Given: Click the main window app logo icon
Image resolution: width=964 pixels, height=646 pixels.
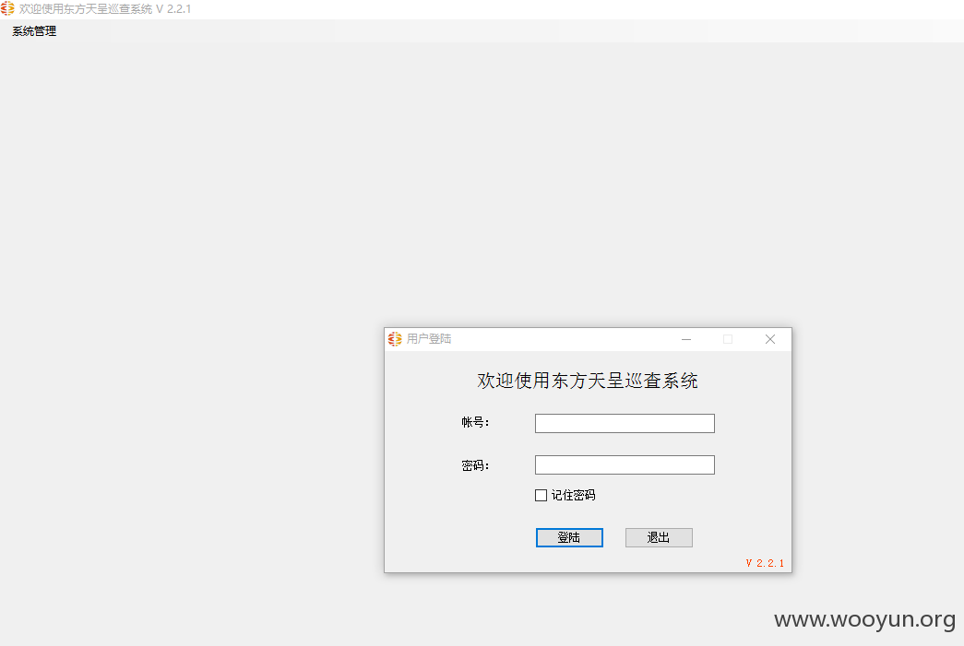Looking at the screenshot, I should point(7,8).
